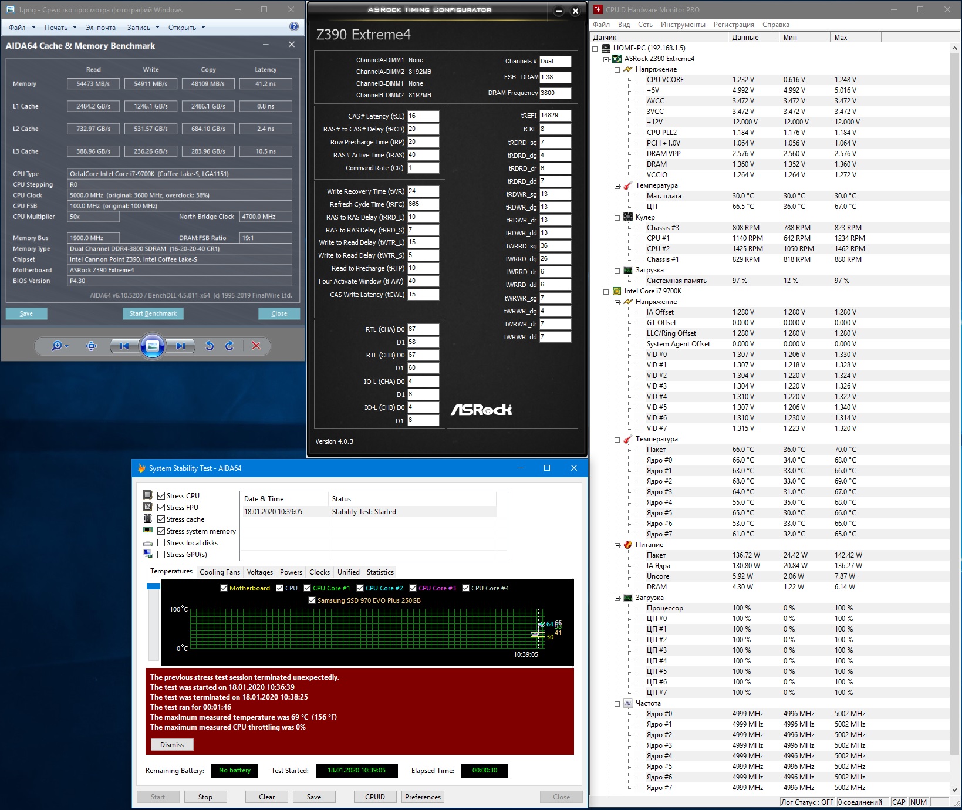The width and height of the screenshot is (962, 810).
Task: Open the Инструменты menu in Hardware Monitor
Action: (x=683, y=25)
